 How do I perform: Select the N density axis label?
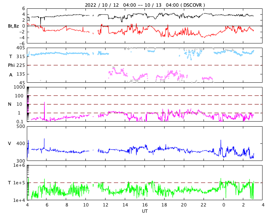tap(10, 104)
